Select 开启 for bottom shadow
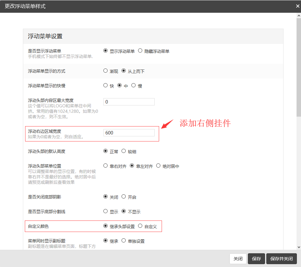 [124, 197]
